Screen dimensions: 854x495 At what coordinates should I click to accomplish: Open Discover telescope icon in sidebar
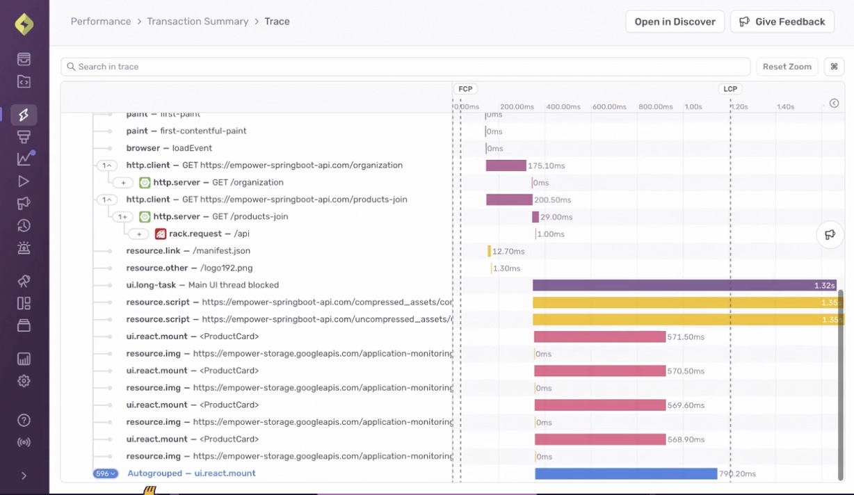[x=24, y=281]
